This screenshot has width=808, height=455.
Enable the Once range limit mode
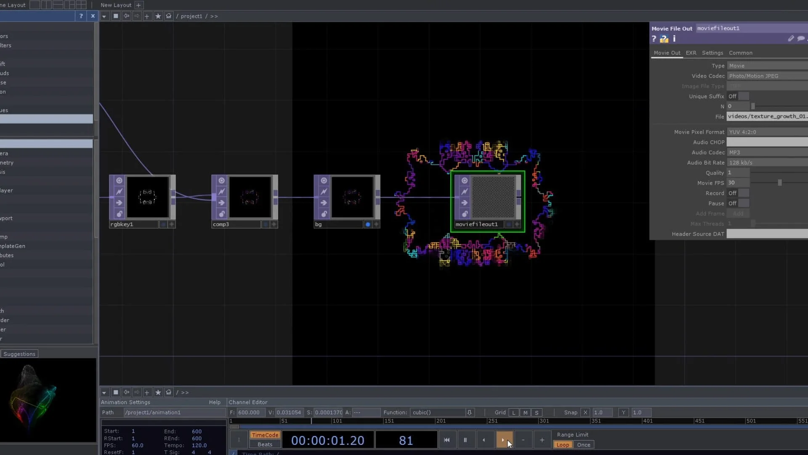[583, 445]
